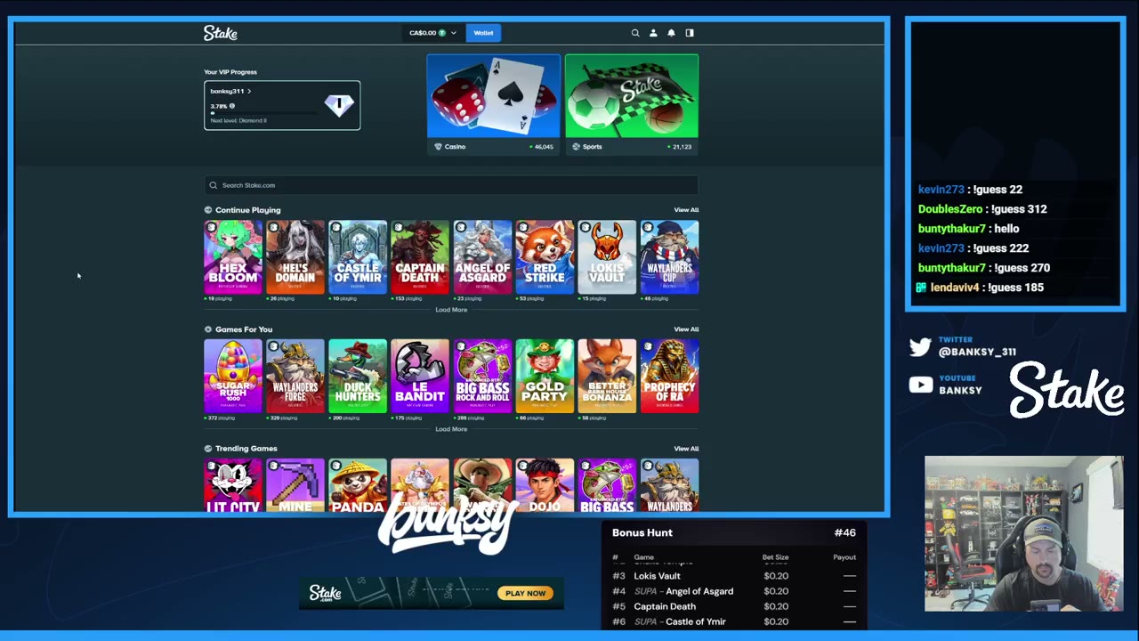Viewport: 1139px width, 641px height.
Task: Open the user profile icon in the header
Action: coord(653,33)
